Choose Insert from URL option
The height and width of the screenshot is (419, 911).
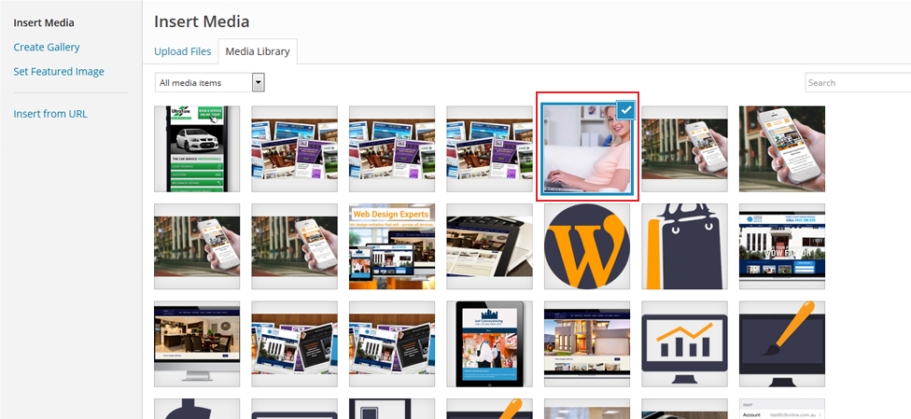[x=50, y=114]
